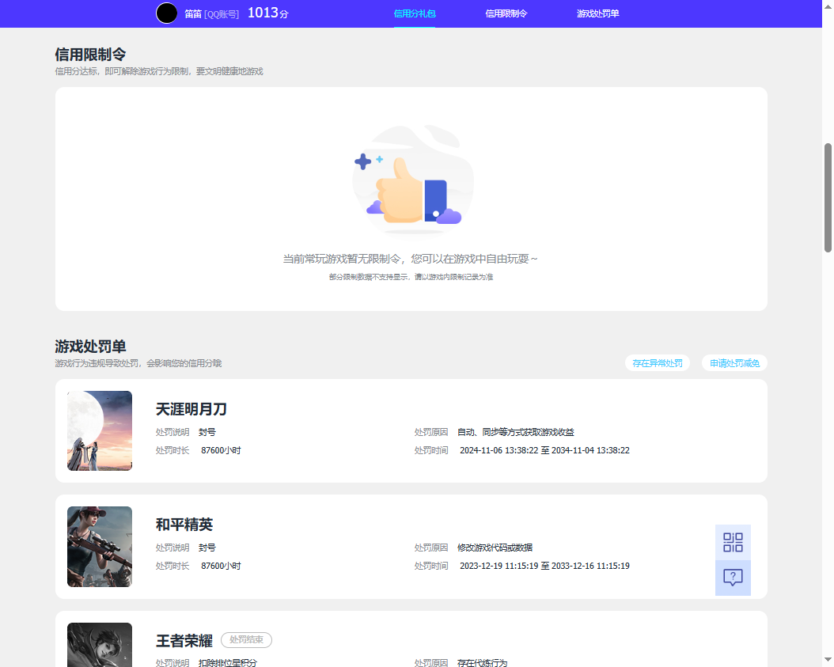
Task: Click the 天涯明月刀 game title
Action: click(191, 409)
